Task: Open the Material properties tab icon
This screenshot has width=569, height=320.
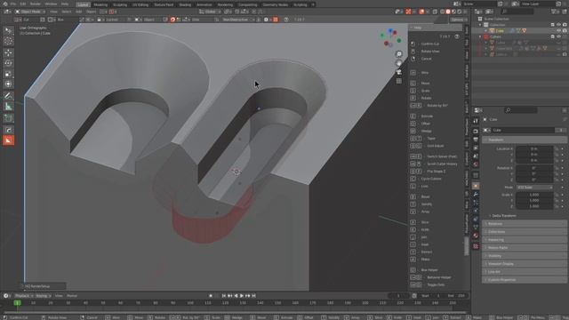Action: click(476, 236)
